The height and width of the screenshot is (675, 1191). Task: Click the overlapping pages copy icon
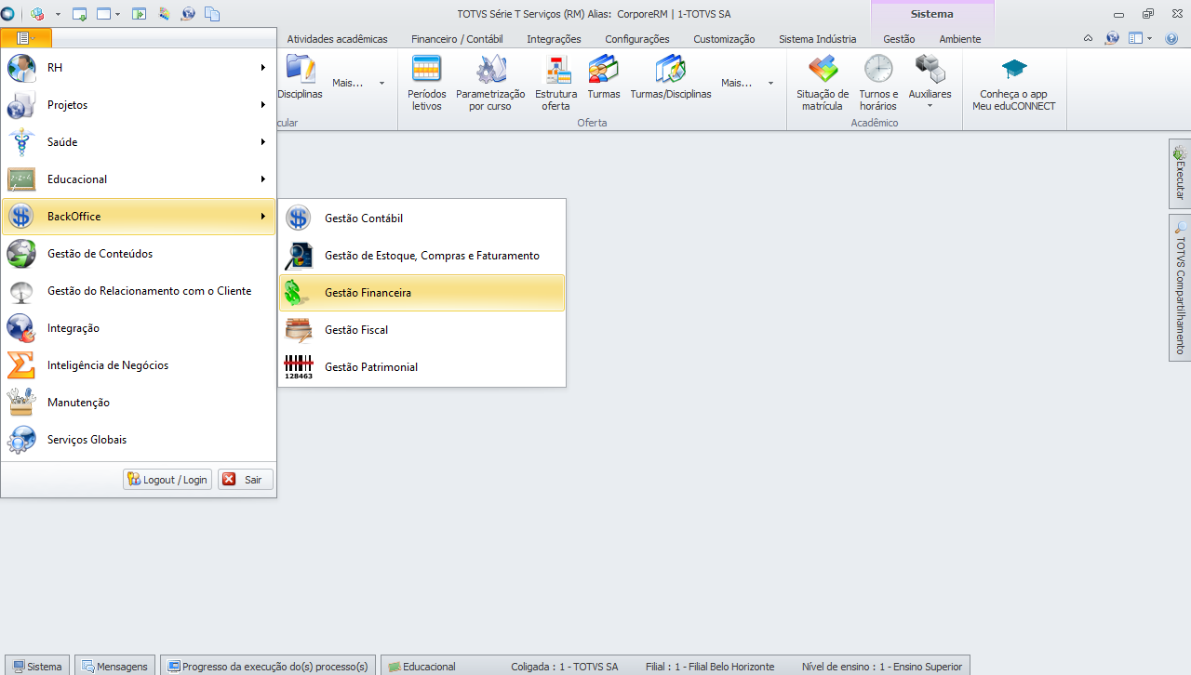pyautogui.click(x=212, y=14)
